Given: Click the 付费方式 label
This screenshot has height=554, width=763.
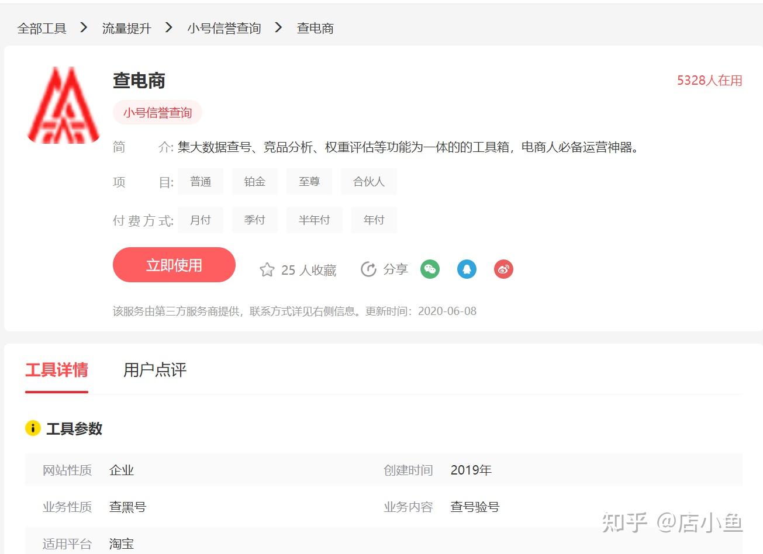Looking at the screenshot, I should coord(143,220).
